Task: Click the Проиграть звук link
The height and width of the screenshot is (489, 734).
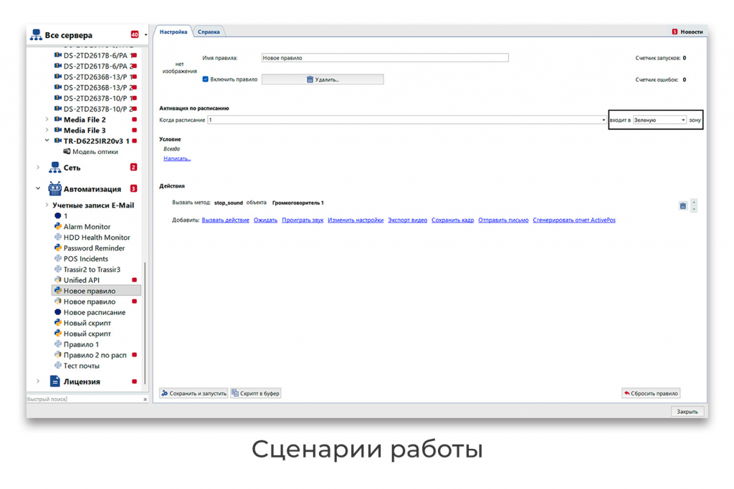Action: (x=302, y=221)
